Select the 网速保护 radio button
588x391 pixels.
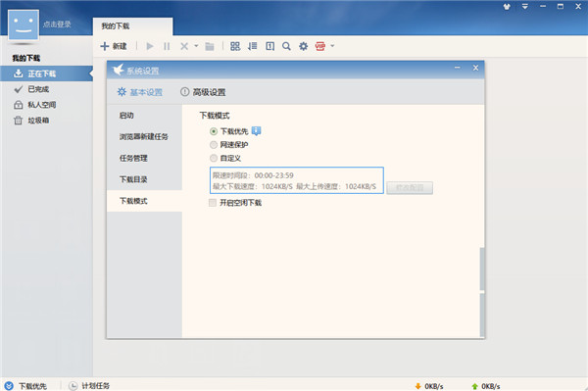click(x=214, y=145)
